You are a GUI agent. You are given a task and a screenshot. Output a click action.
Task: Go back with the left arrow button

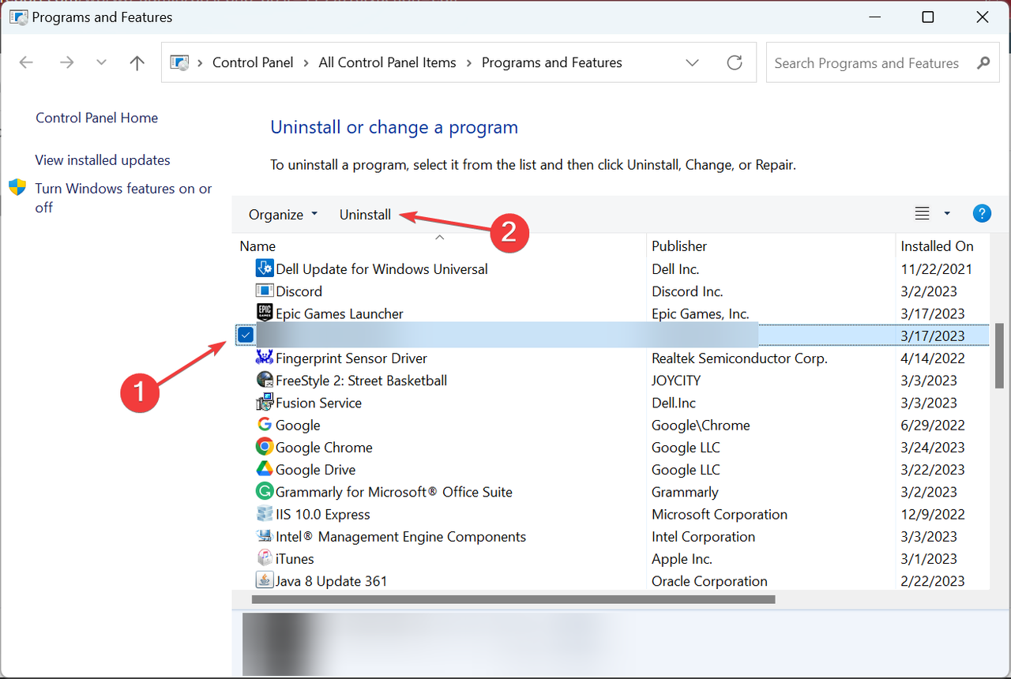click(26, 62)
